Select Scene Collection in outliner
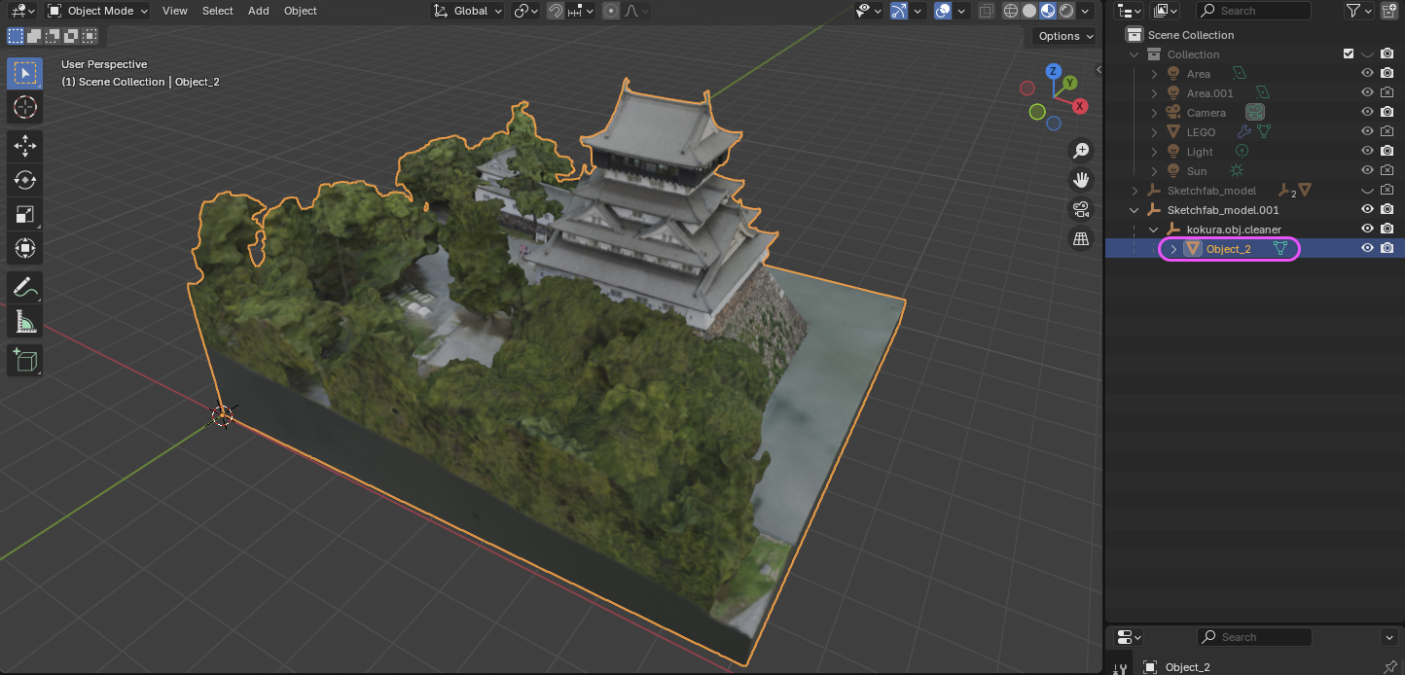The height and width of the screenshot is (675, 1405). pyautogui.click(x=1254, y=35)
